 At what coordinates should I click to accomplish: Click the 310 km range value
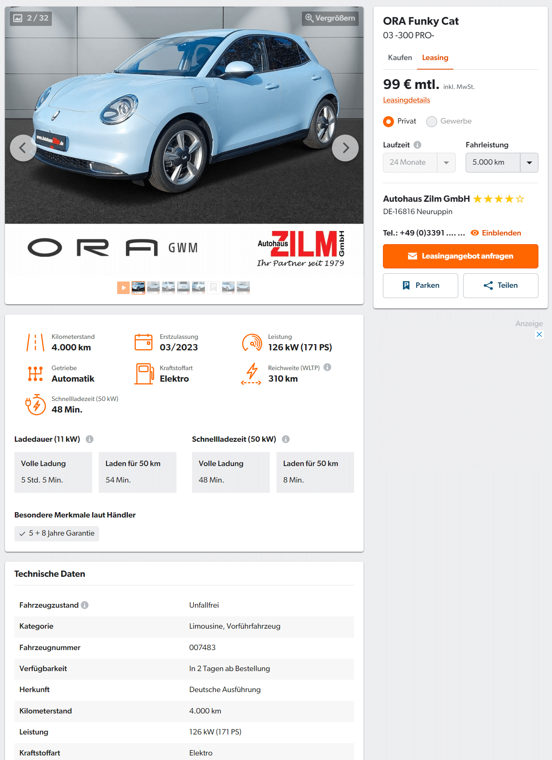(x=283, y=379)
